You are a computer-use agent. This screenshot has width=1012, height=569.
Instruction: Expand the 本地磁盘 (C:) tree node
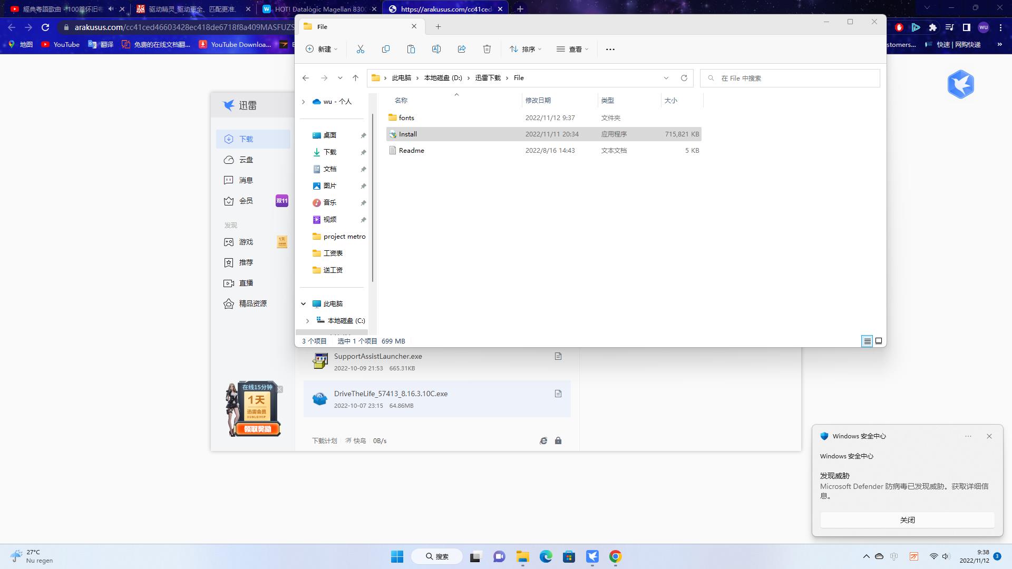(307, 320)
